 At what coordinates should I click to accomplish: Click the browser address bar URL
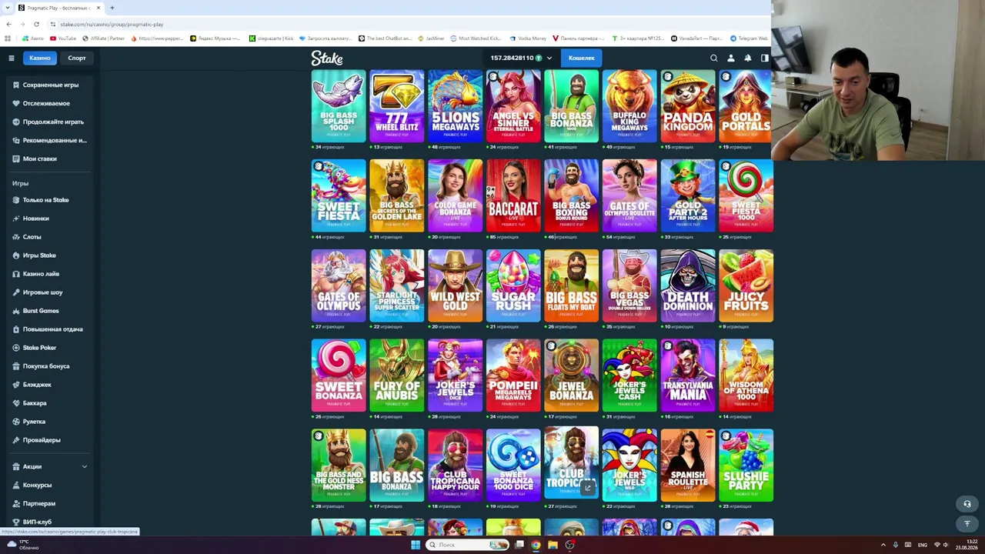pyautogui.click(x=112, y=24)
